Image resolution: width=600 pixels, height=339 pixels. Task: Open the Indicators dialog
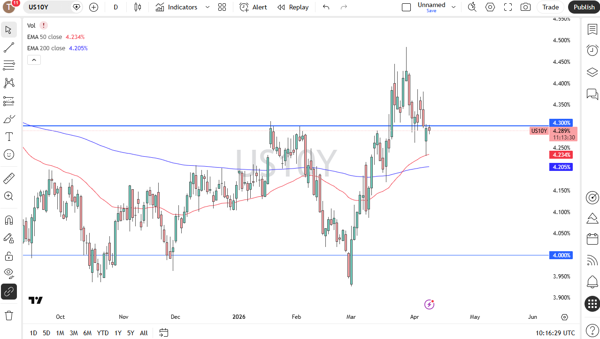pos(177,7)
